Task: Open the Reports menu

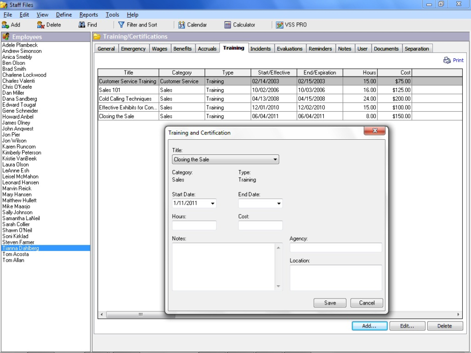Action: click(x=89, y=15)
